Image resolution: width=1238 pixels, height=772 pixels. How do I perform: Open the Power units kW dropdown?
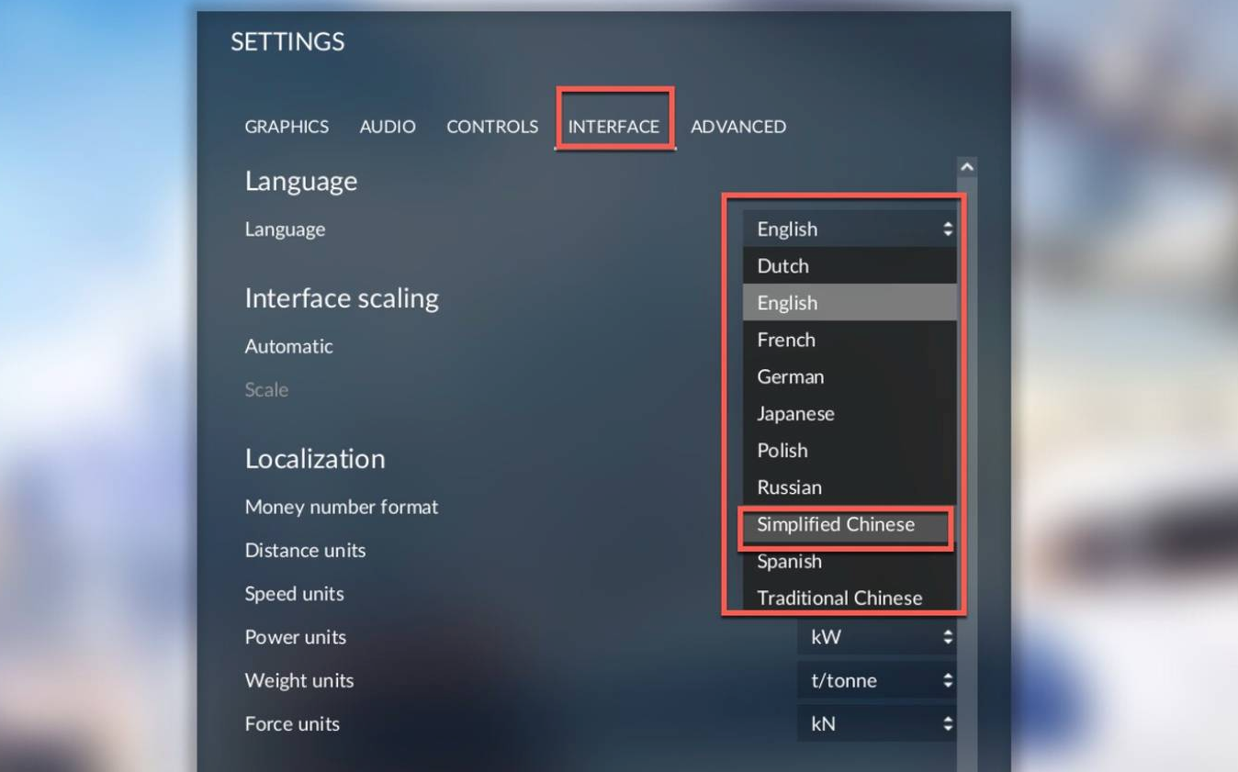pyautogui.click(x=877, y=636)
